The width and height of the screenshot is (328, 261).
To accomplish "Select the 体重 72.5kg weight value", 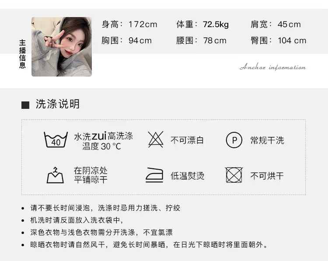I will tap(202, 24).
